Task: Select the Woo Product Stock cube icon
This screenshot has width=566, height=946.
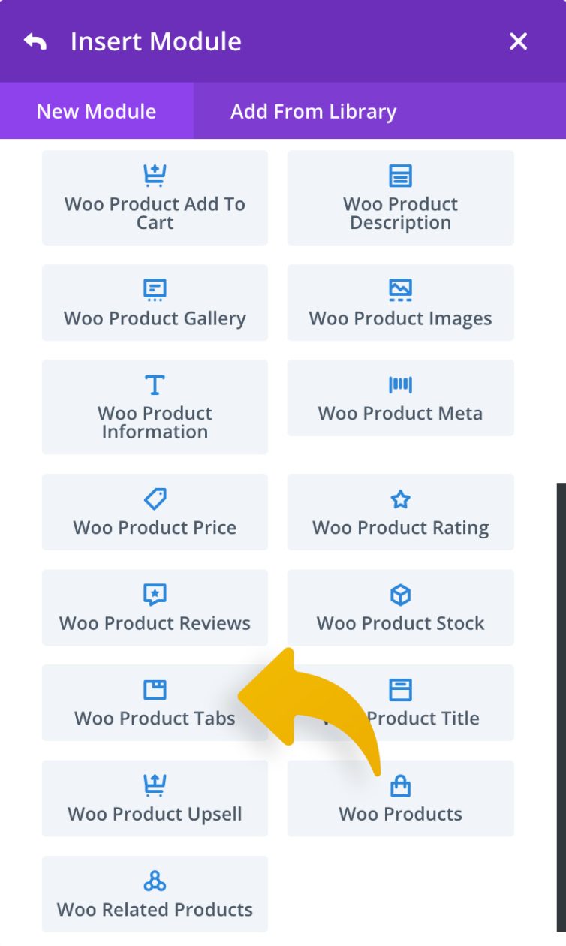Action: pos(400,594)
